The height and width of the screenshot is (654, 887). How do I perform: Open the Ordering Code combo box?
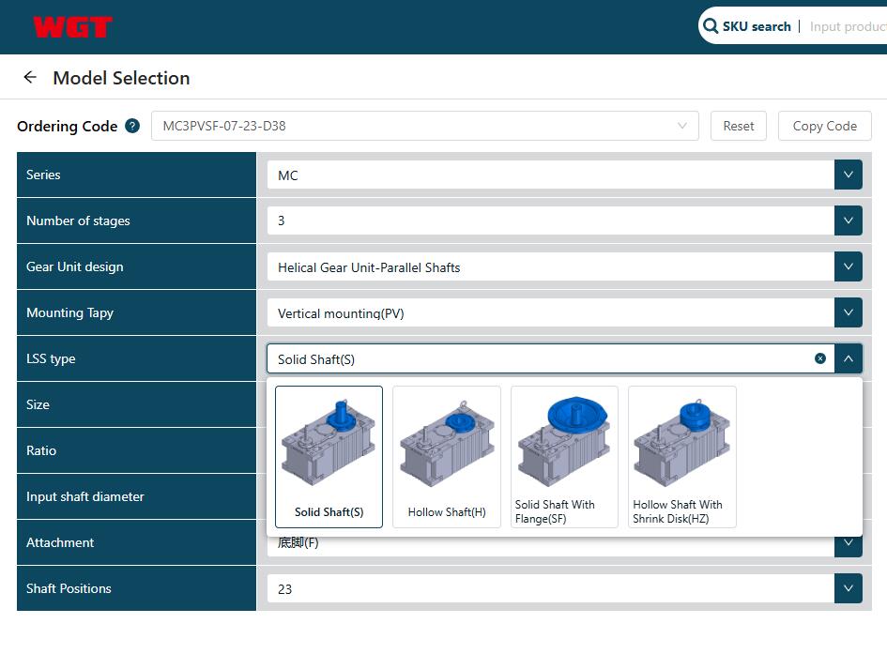pos(424,126)
